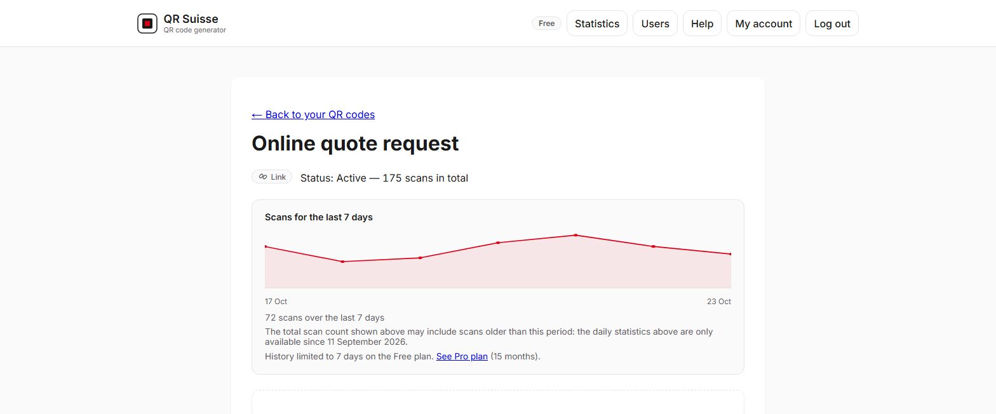Click the History limited to 7 days notice
This screenshot has width=996, height=414.
point(403,356)
